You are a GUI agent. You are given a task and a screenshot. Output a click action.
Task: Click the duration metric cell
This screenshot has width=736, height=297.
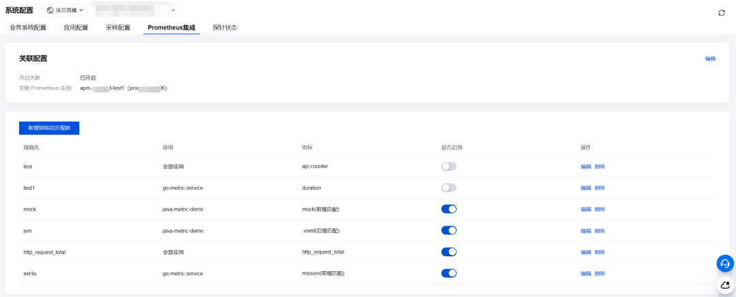coord(311,188)
